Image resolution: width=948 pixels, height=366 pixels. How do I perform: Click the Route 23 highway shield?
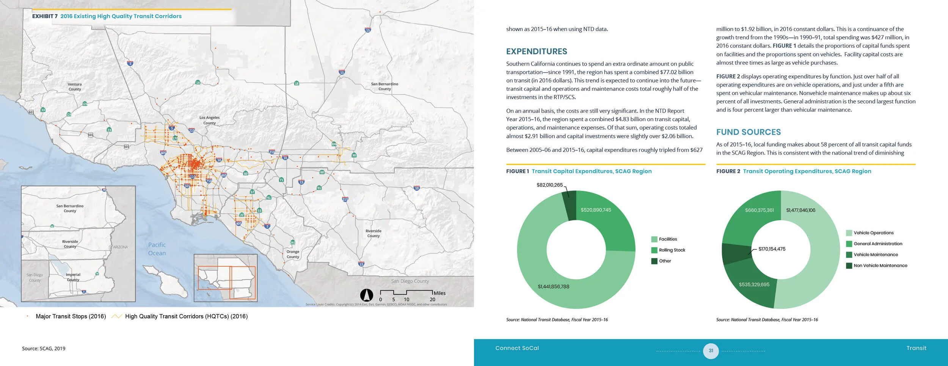(109, 130)
